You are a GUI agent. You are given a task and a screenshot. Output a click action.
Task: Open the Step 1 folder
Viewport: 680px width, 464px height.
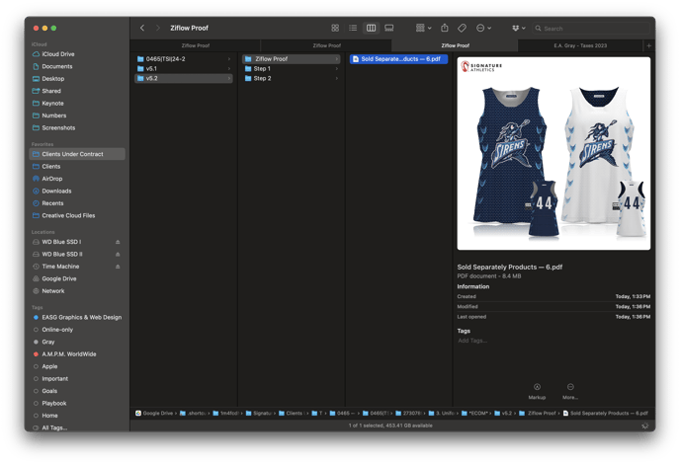262,69
